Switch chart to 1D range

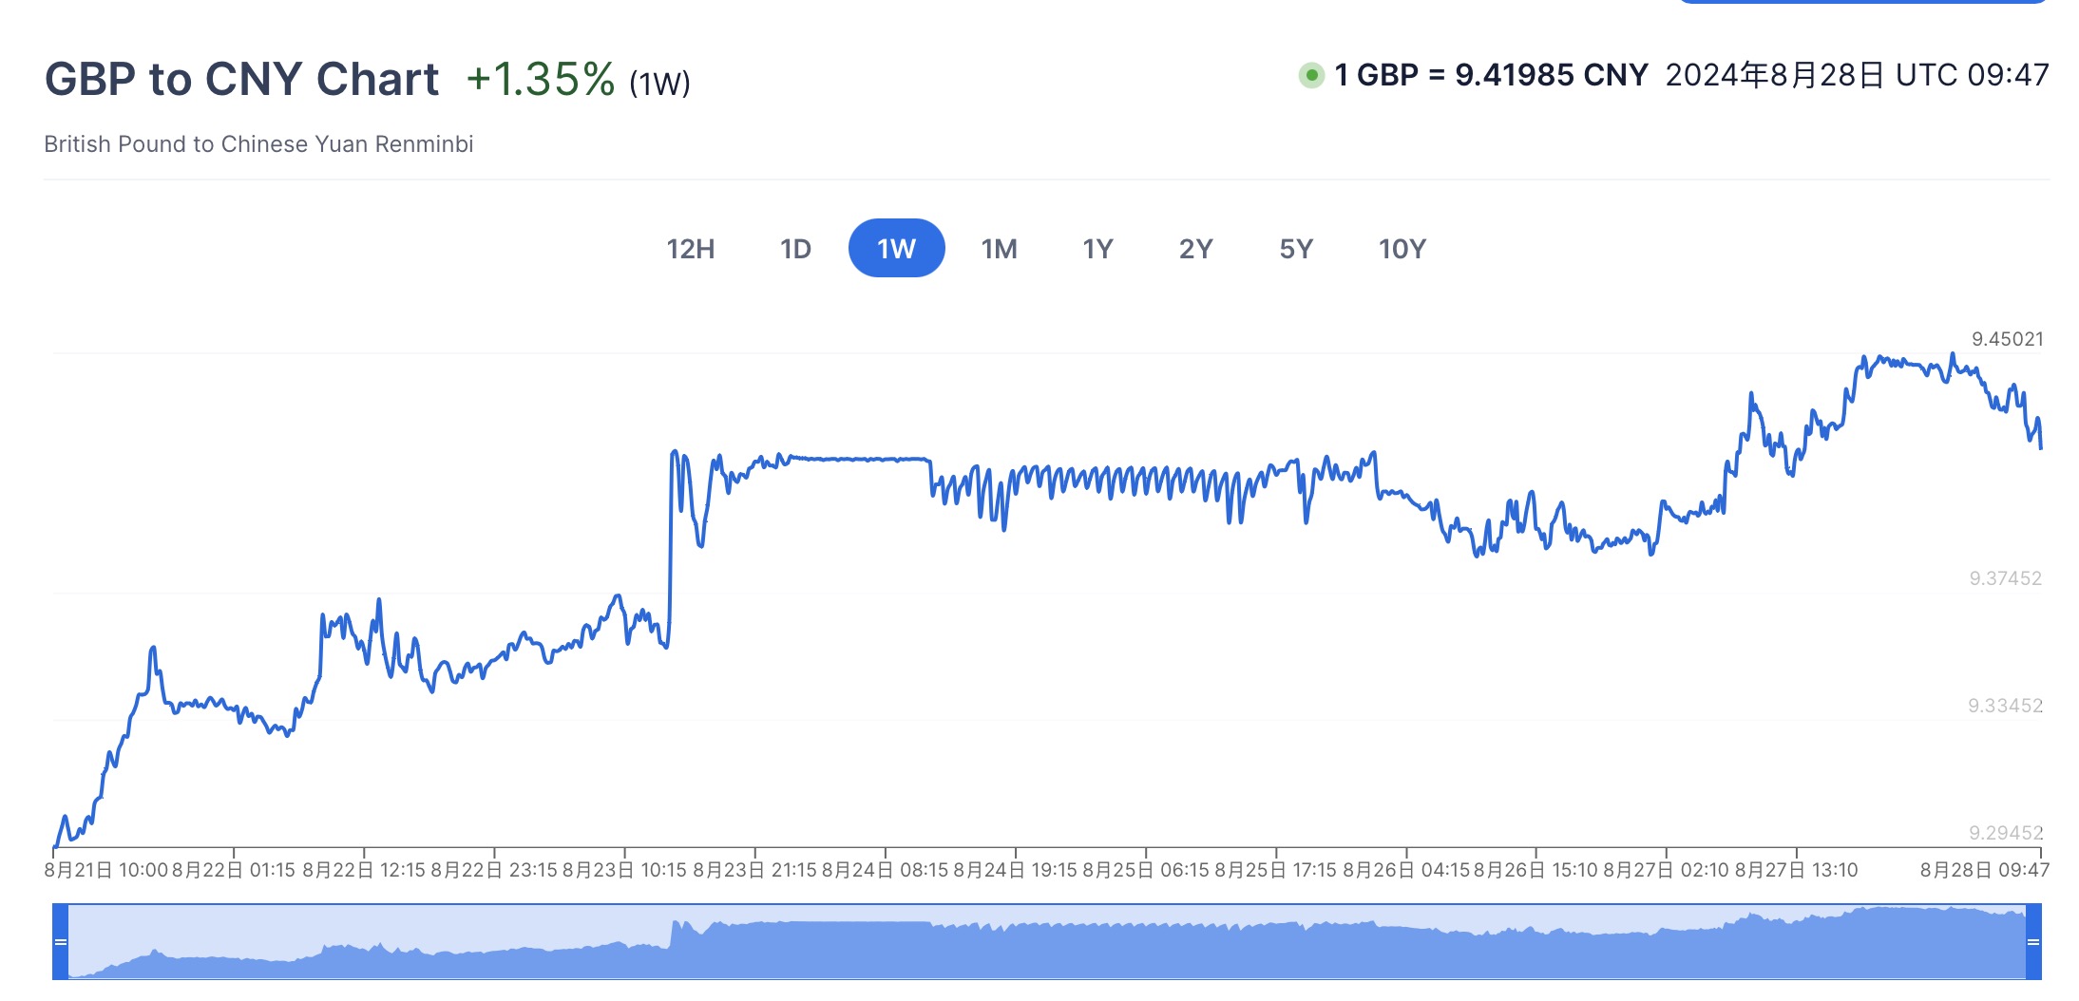[x=795, y=249]
